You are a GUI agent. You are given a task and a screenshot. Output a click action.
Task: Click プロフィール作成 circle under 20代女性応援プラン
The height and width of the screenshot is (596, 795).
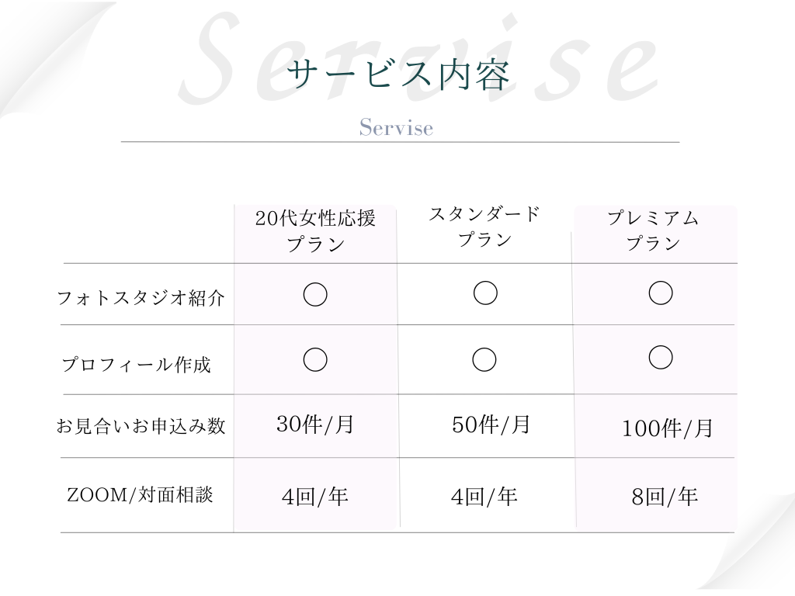click(314, 359)
